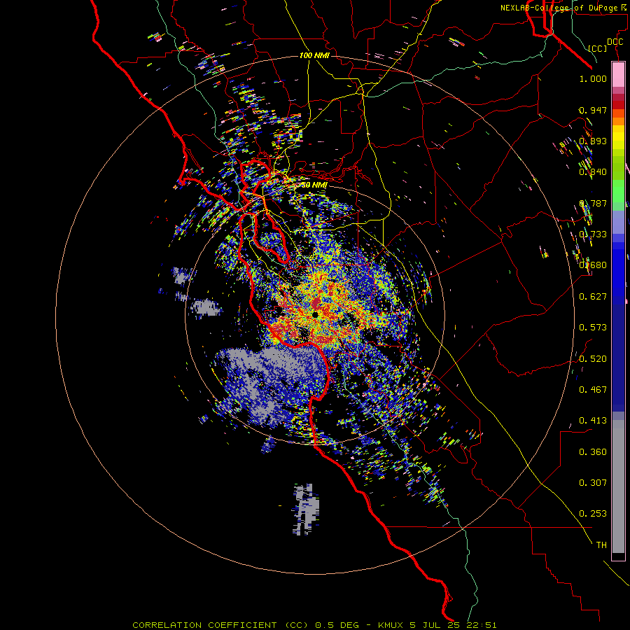Select the 1.000 legend value
630x630 pixels.
pos(593,78)
